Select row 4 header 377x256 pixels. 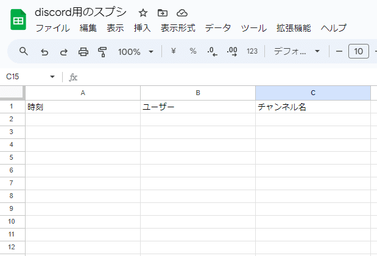12,145
